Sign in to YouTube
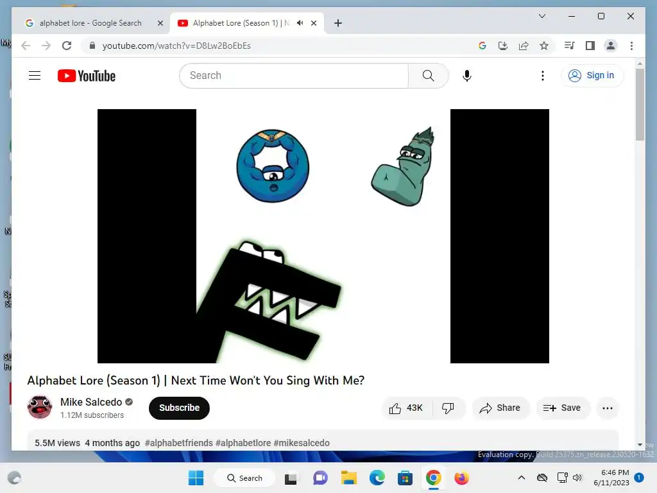 tap(592, 76)
